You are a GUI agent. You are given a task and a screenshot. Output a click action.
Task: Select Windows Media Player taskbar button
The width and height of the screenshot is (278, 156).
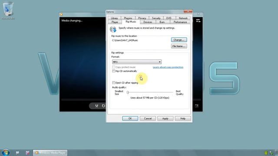50,153
